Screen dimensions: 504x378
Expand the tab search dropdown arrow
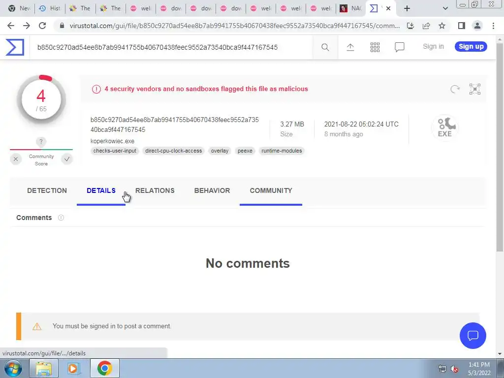(x=445, y=9)
